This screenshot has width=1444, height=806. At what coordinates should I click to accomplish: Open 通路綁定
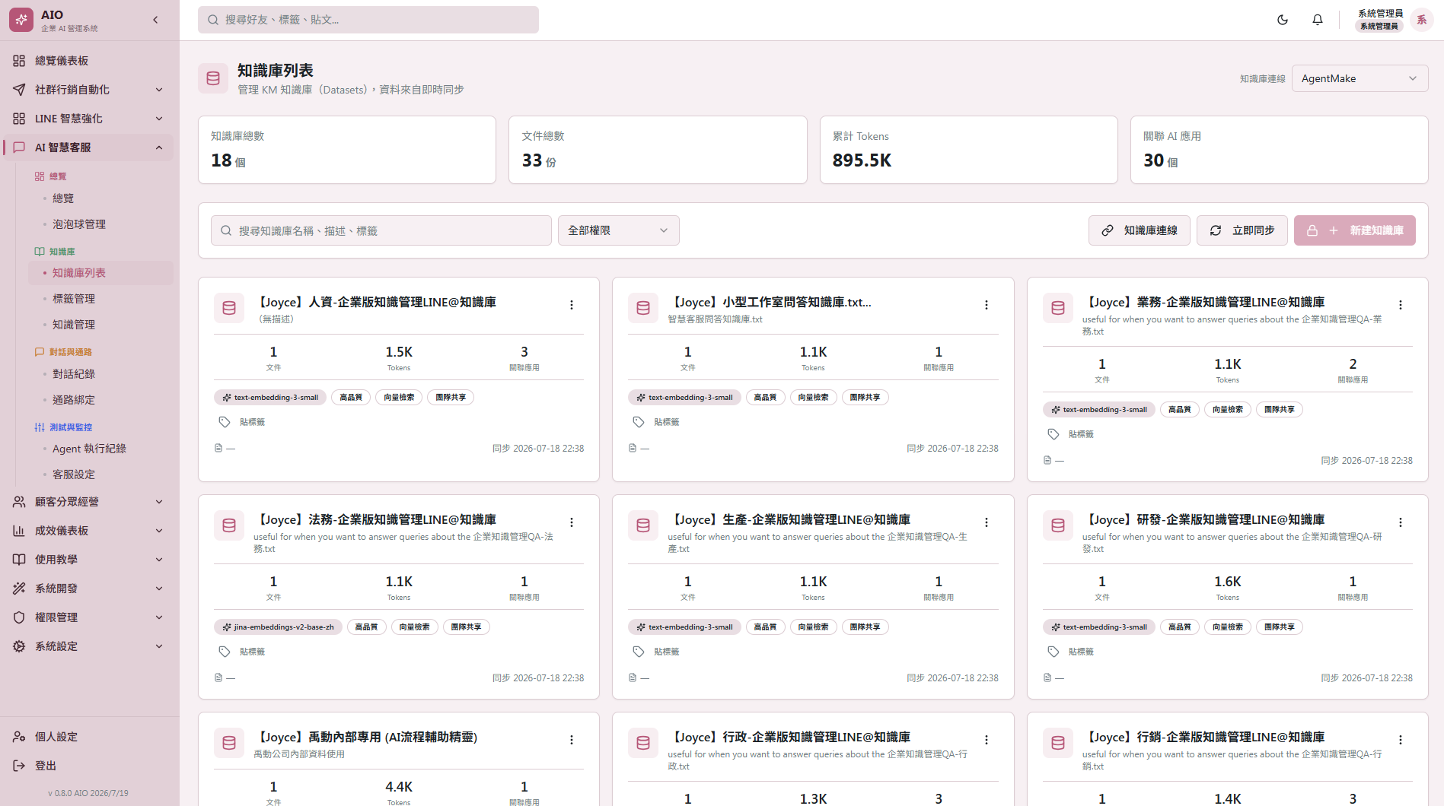(x=101, y=400)
